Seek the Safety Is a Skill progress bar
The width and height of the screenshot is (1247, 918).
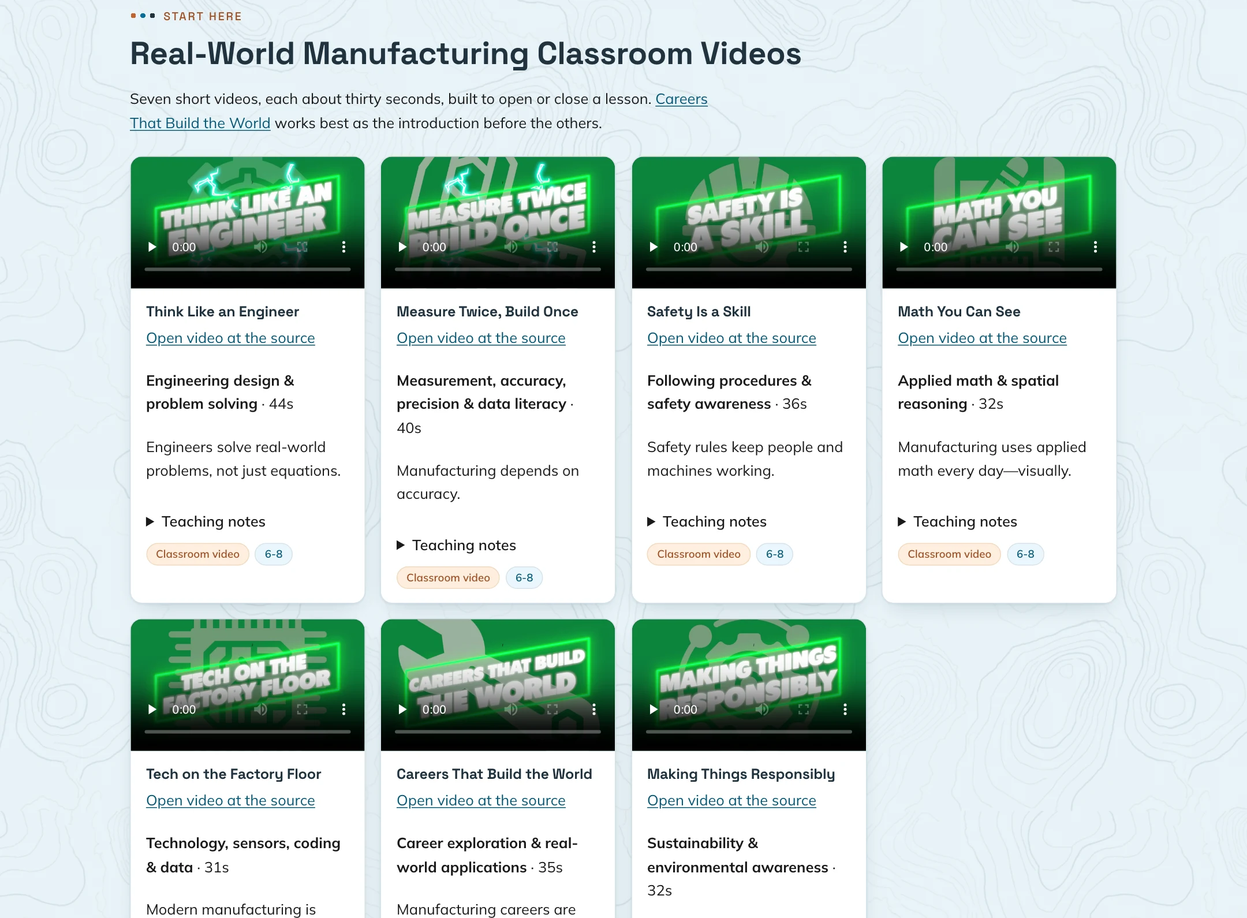[x=749, y=269]
